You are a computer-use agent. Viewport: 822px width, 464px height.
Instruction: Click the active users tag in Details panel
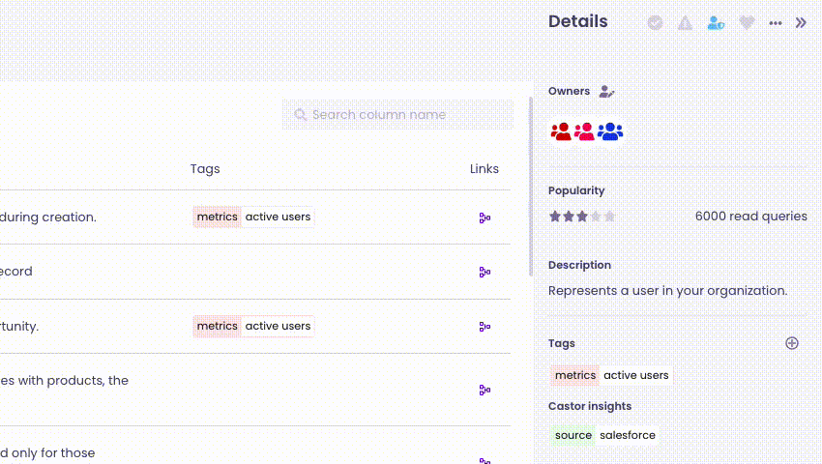tap(635, 375)
